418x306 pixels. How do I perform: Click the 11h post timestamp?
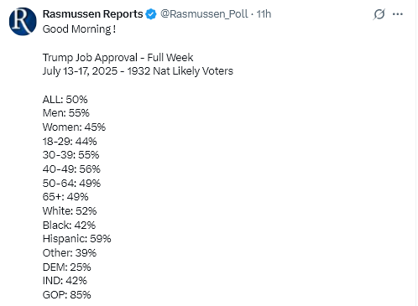coord(264,14)
